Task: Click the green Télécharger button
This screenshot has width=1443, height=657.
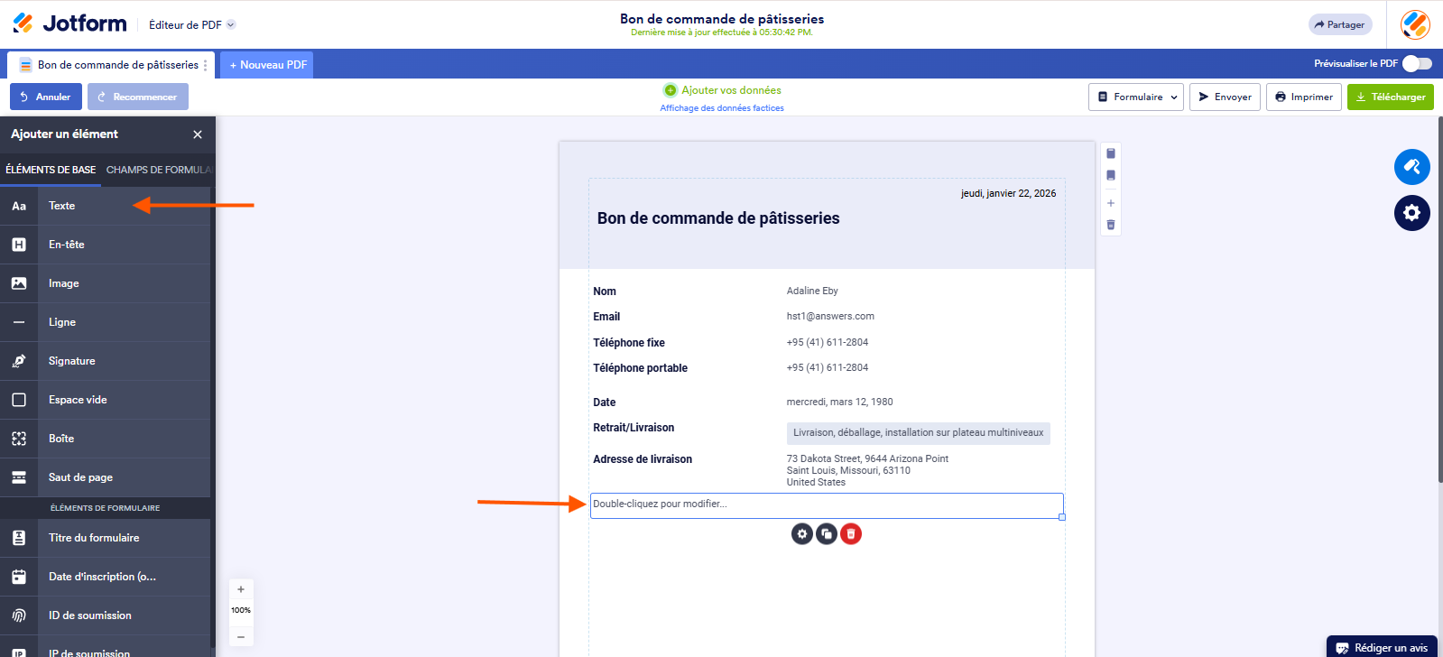Action: click(x=1391, y=97)
